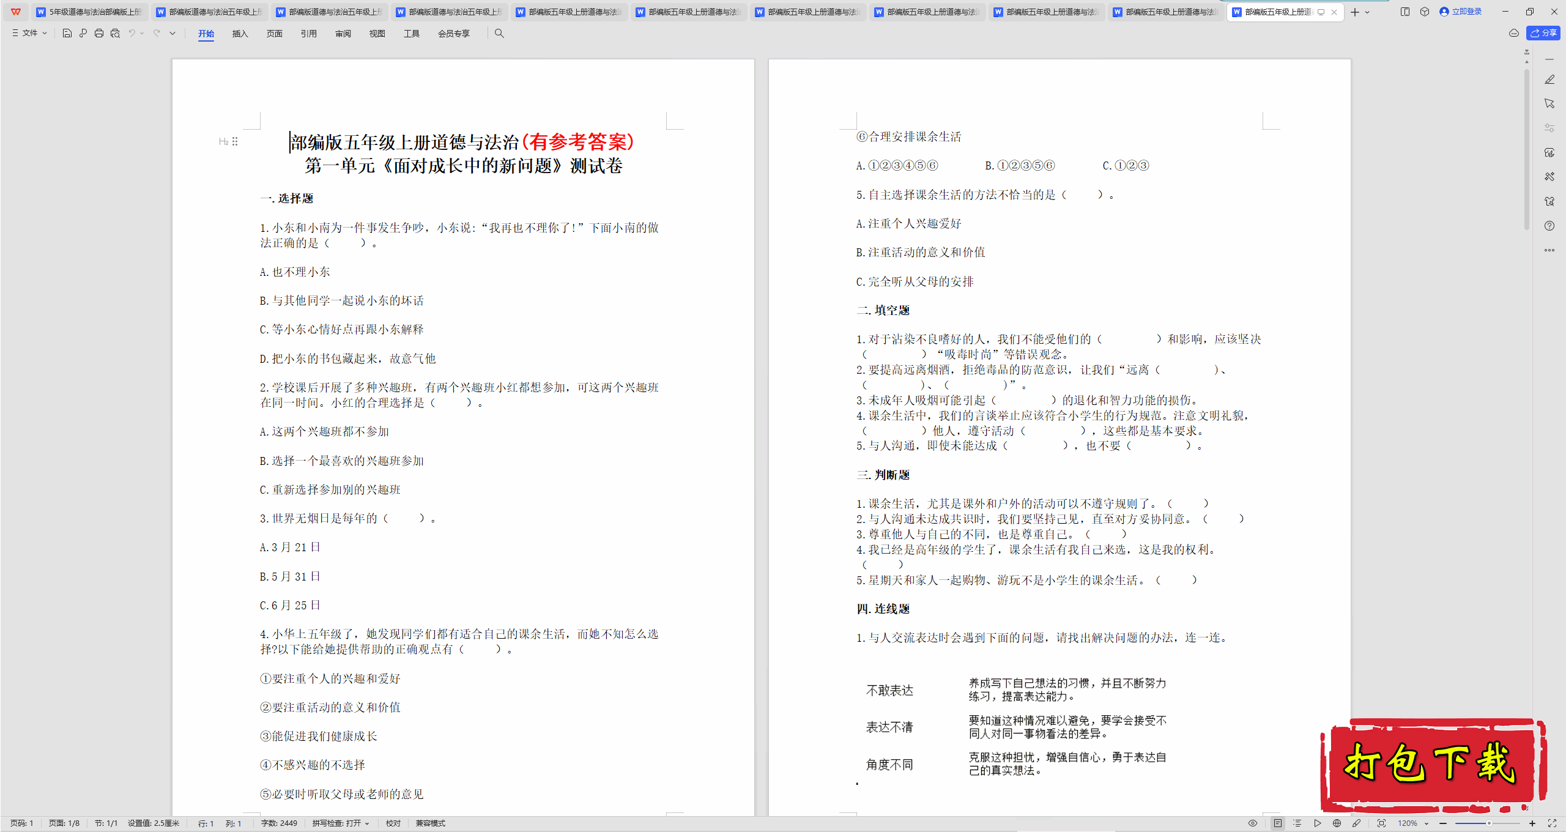Switch to first document tab '5年级道德与法治部编版上册'
1566x832 pixels.
coord(89,12)
